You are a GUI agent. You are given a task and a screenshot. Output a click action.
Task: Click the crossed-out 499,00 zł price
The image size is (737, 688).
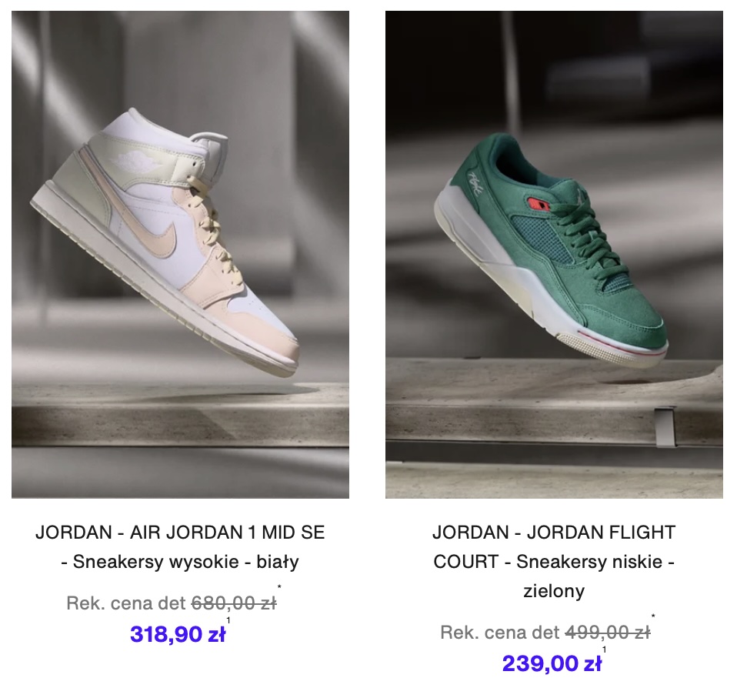[x=608, y=633]
